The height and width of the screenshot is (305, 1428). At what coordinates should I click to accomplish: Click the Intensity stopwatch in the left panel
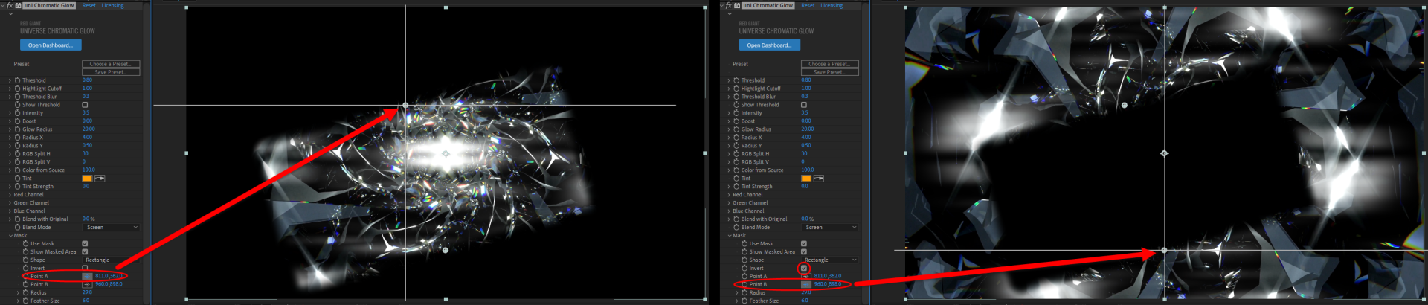click(x=17, y=113)
